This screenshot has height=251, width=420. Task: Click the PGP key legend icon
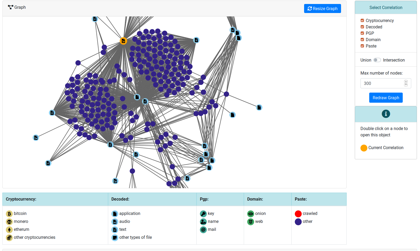[x=203, y=214]
